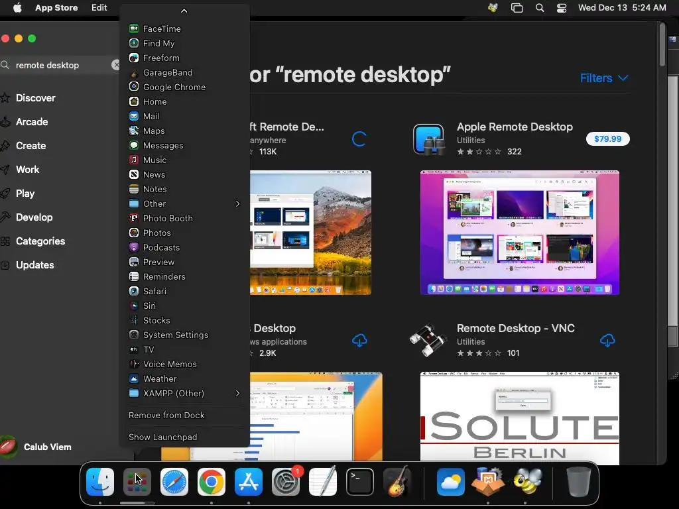
Task: Open Weather app in the Dock
Action: (450, 482)
